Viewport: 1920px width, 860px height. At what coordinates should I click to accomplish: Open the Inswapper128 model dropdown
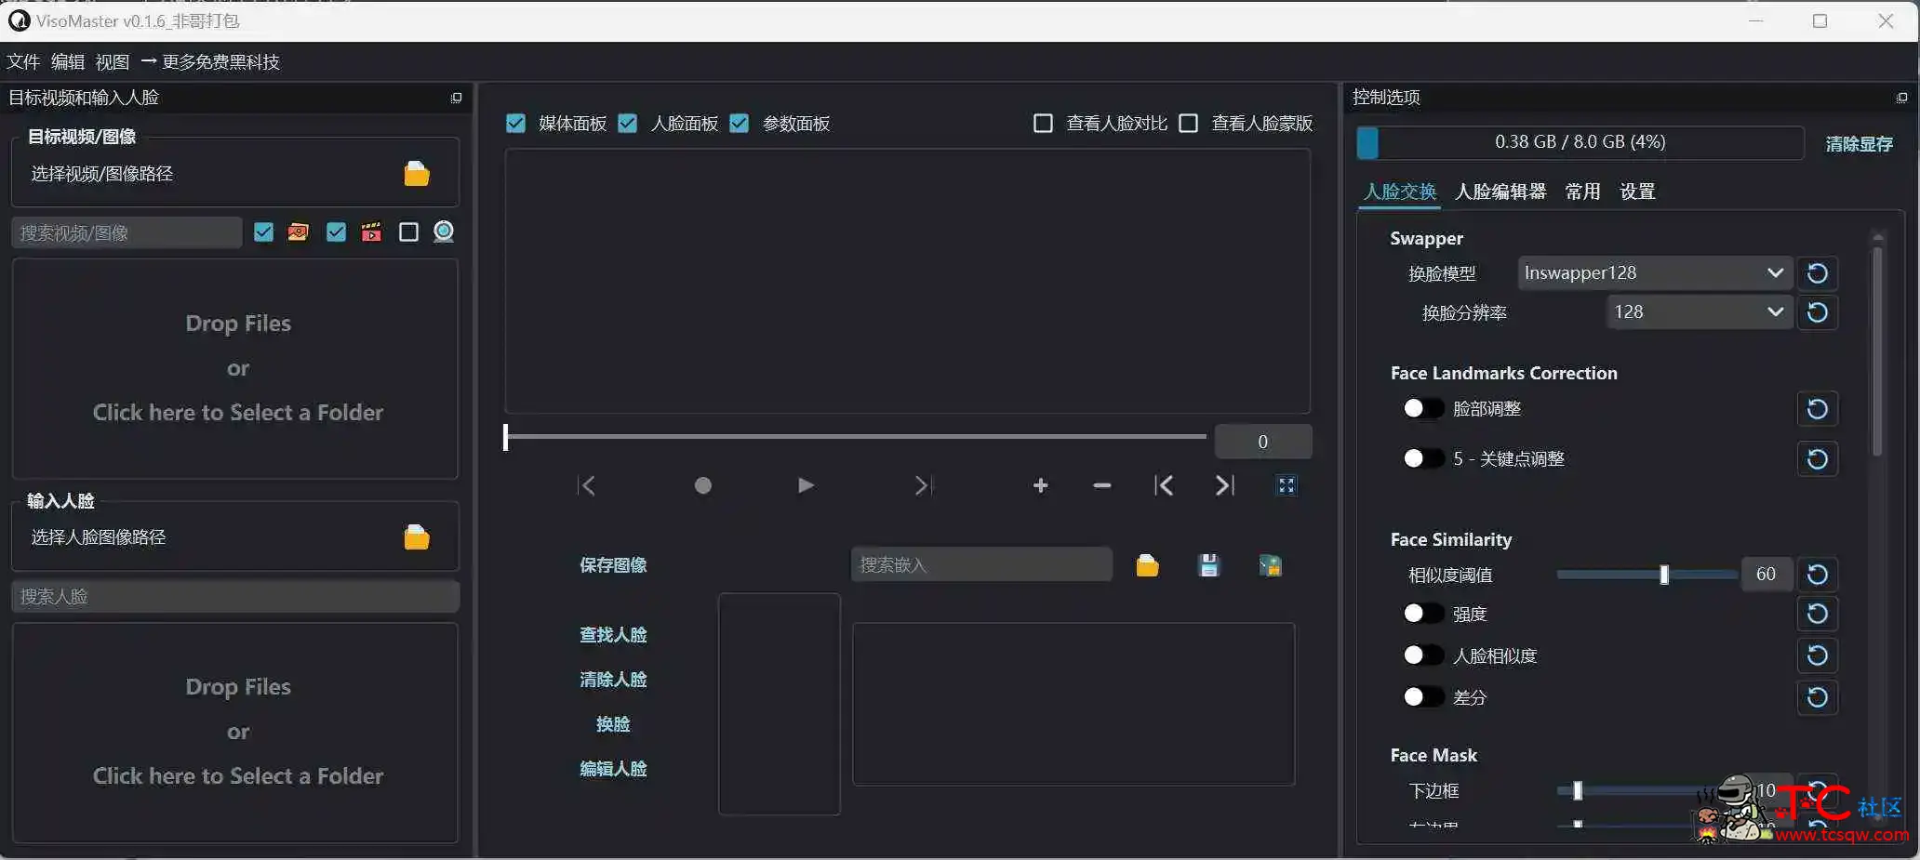point(1654,273)
